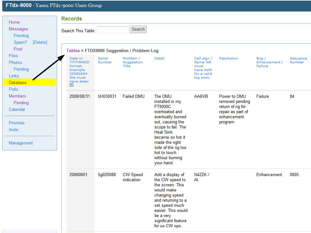The width and height of the screenshot is (311, 233).
Task: Click the Invite link
Action: [13, 130]
